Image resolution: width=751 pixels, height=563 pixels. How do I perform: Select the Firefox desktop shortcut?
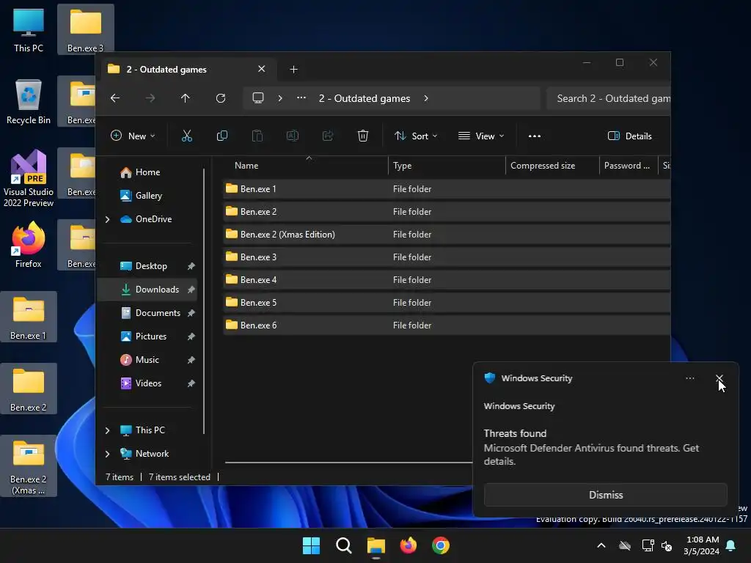click(x=29, y=245)
